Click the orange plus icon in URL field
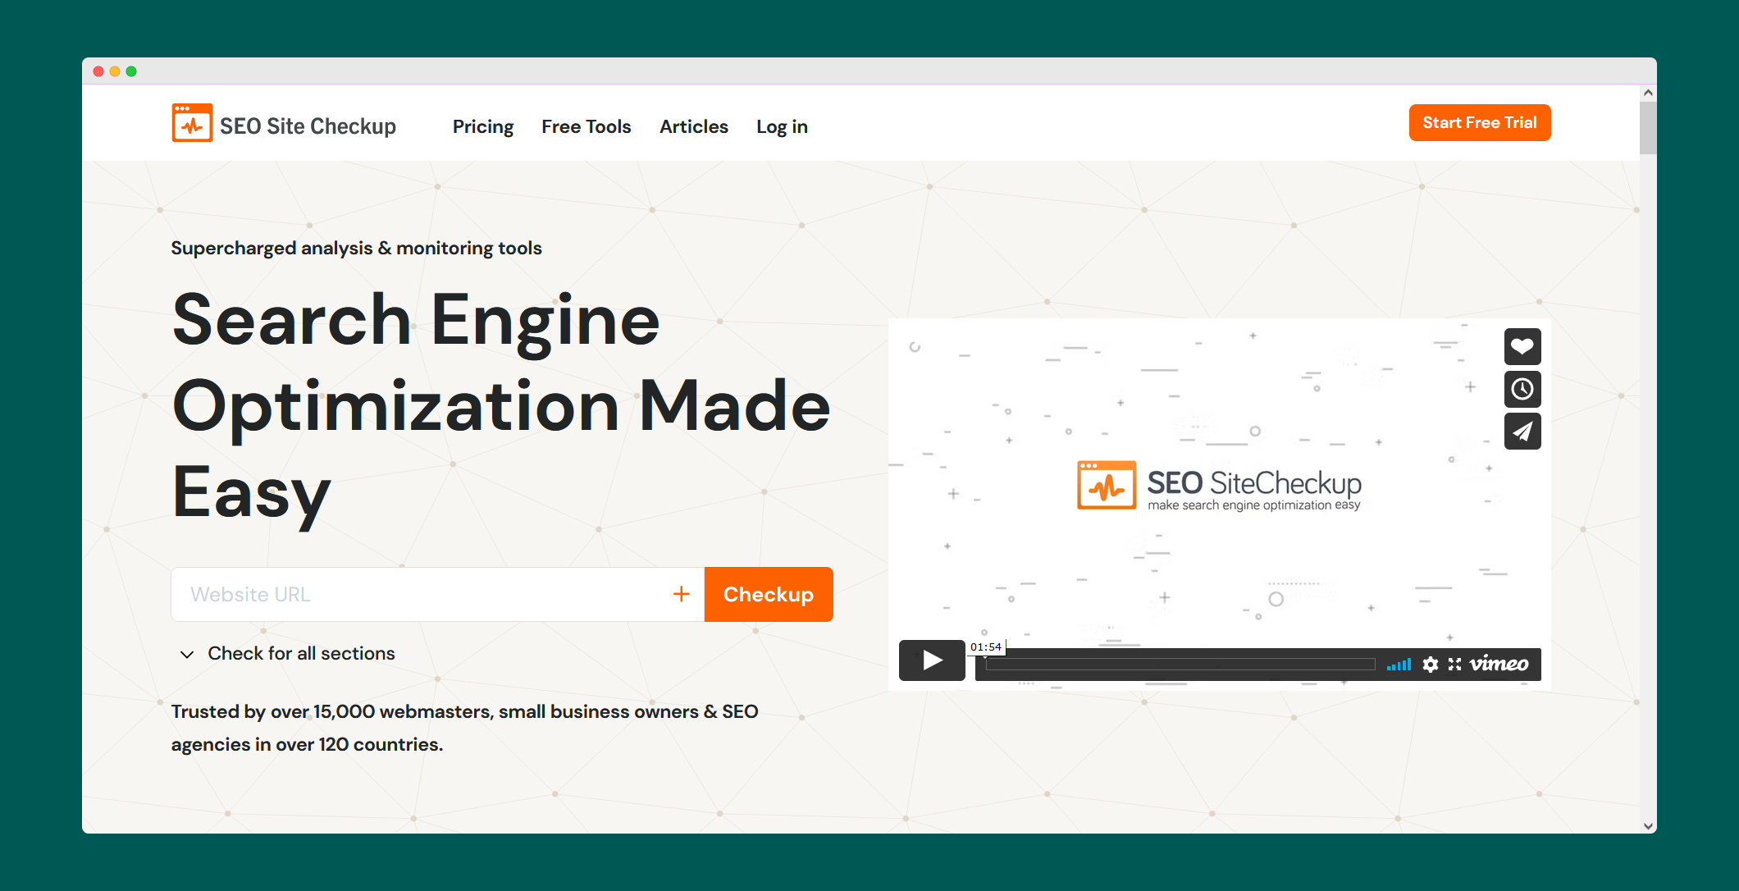This screenshot has width=1739, height=891. click(681, 594)
